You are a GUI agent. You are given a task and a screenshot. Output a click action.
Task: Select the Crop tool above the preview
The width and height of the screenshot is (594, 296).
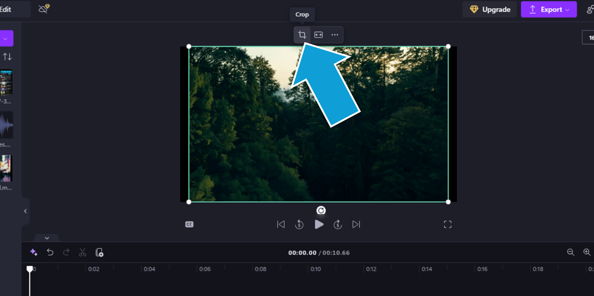302,35
